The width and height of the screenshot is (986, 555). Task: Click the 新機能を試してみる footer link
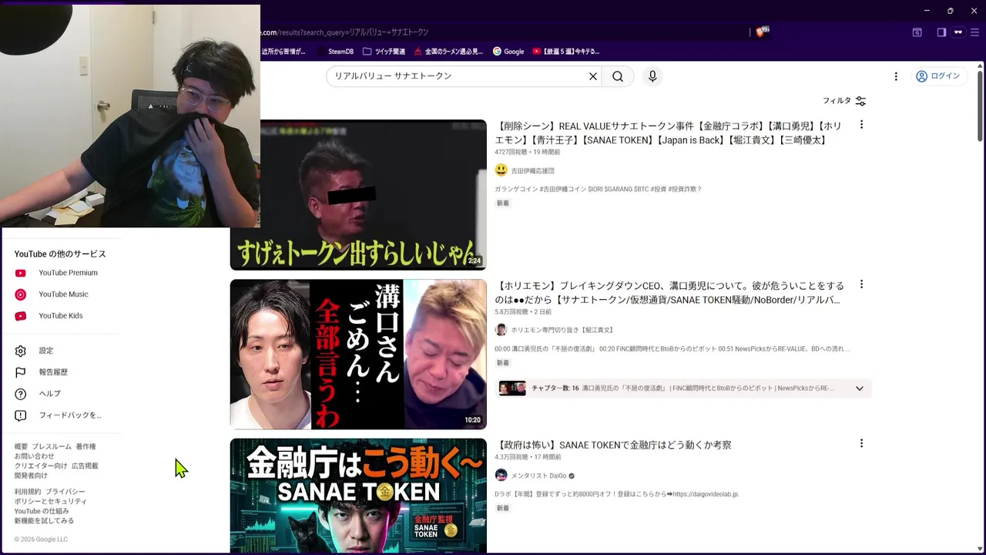44,521
